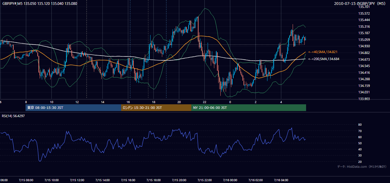Click the 135.444 price axis label
Viewport: 390px width, 183px height.
pyautogui.click(x=364, y=20)
